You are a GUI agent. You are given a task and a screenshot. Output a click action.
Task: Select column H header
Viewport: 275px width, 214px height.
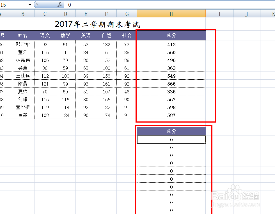tap(171, 13)
